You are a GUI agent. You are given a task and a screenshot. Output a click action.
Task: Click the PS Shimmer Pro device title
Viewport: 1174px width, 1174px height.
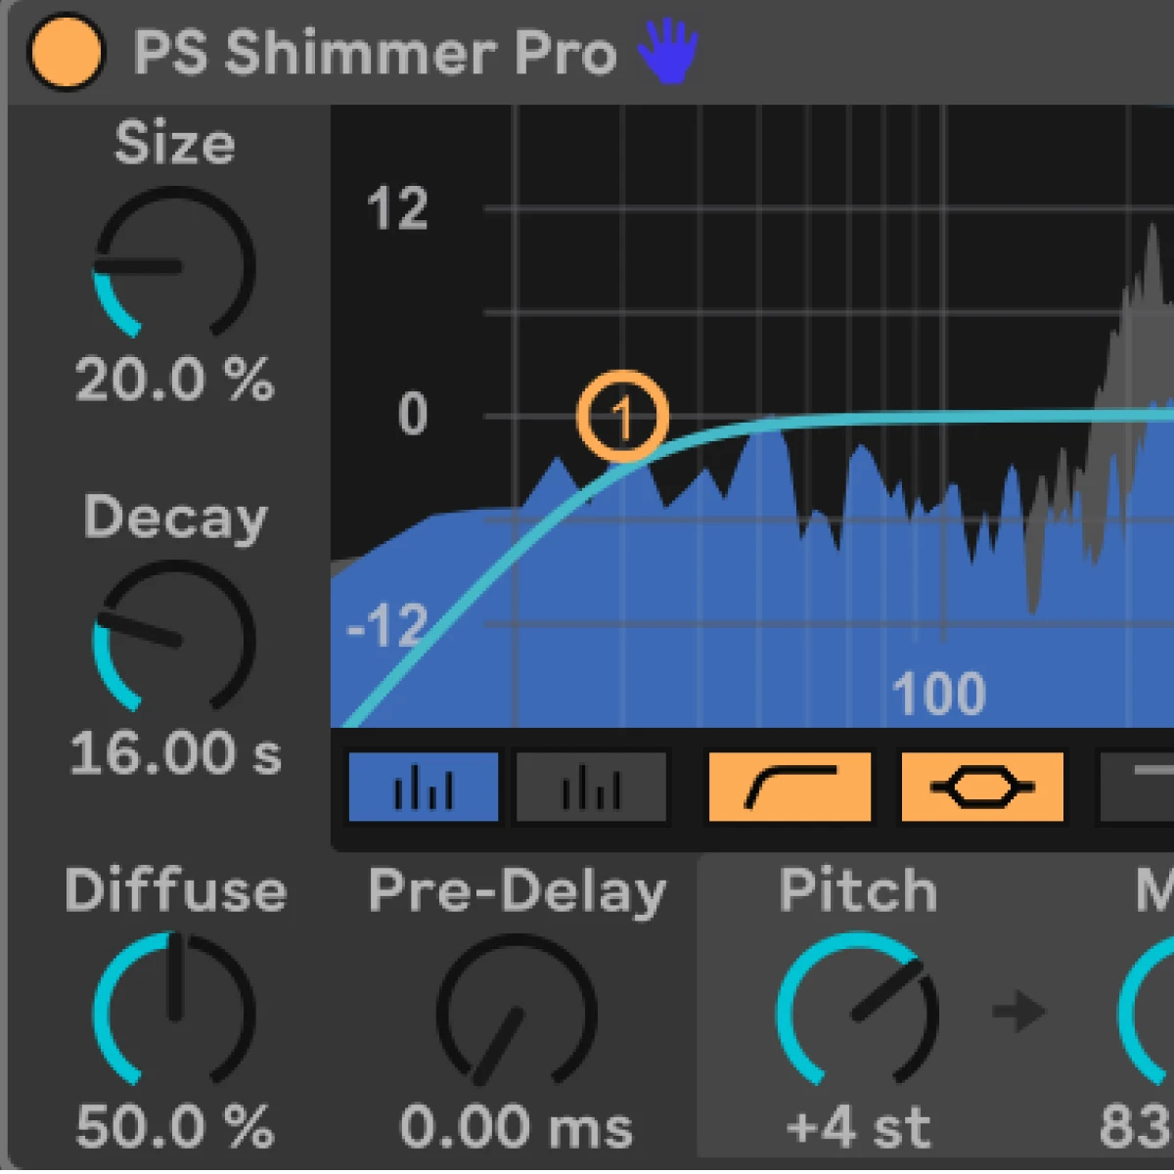click(x=375, y=53)
